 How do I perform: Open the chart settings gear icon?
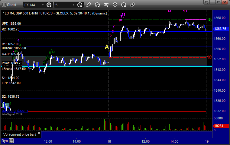49,5
